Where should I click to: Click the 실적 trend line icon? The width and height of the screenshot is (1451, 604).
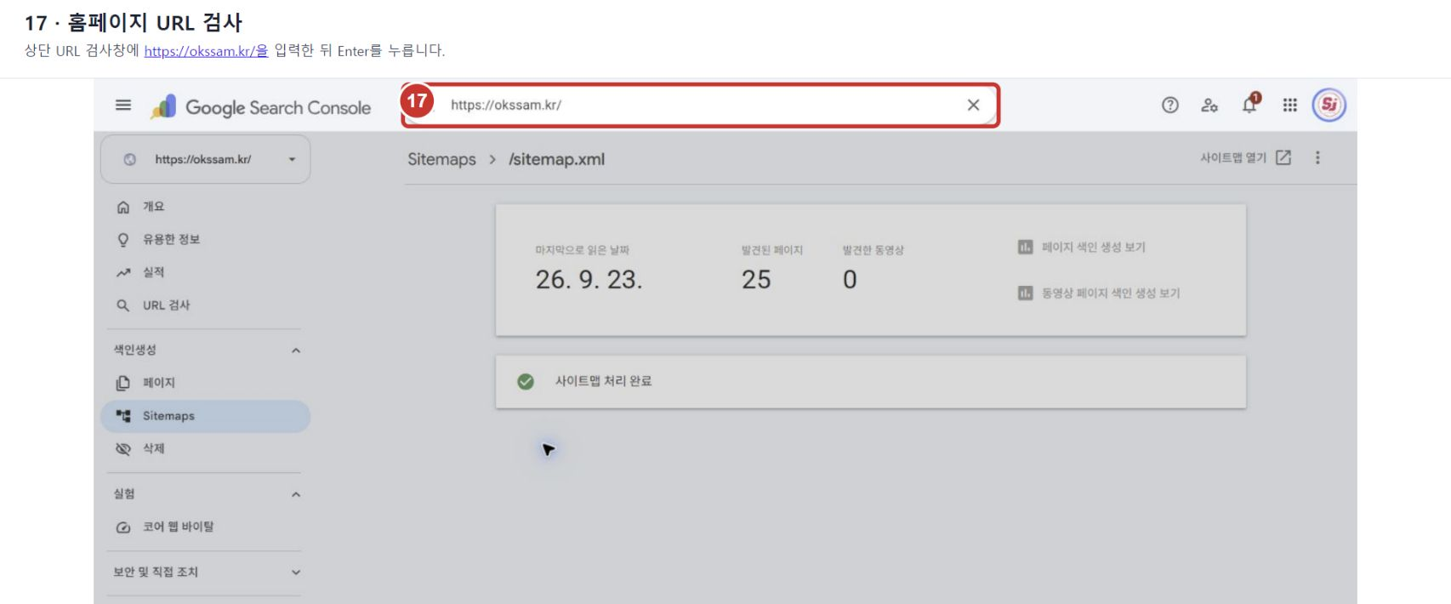pos(123,272)
